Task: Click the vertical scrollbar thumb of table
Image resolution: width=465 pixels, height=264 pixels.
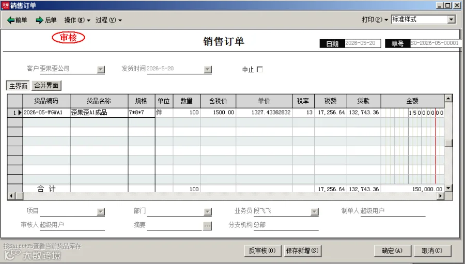Action: (x=448, y=143)
